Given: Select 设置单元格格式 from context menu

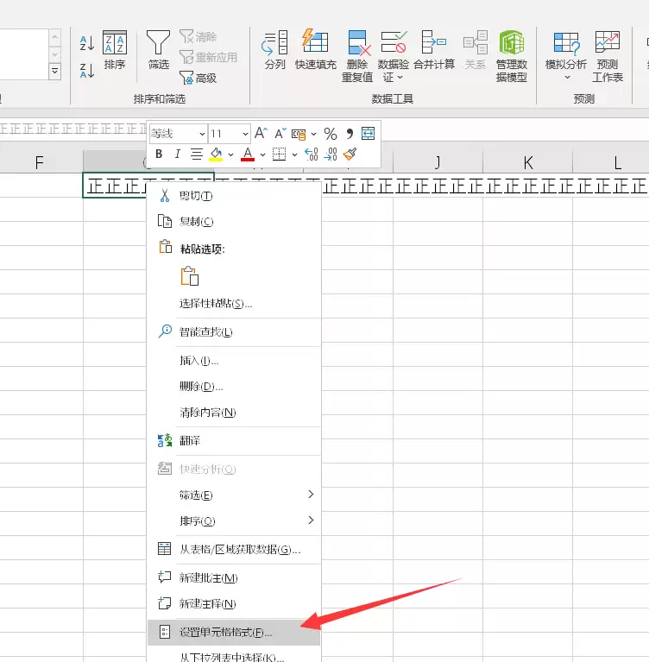Looking at the screenshot, I should pos(225,632).
